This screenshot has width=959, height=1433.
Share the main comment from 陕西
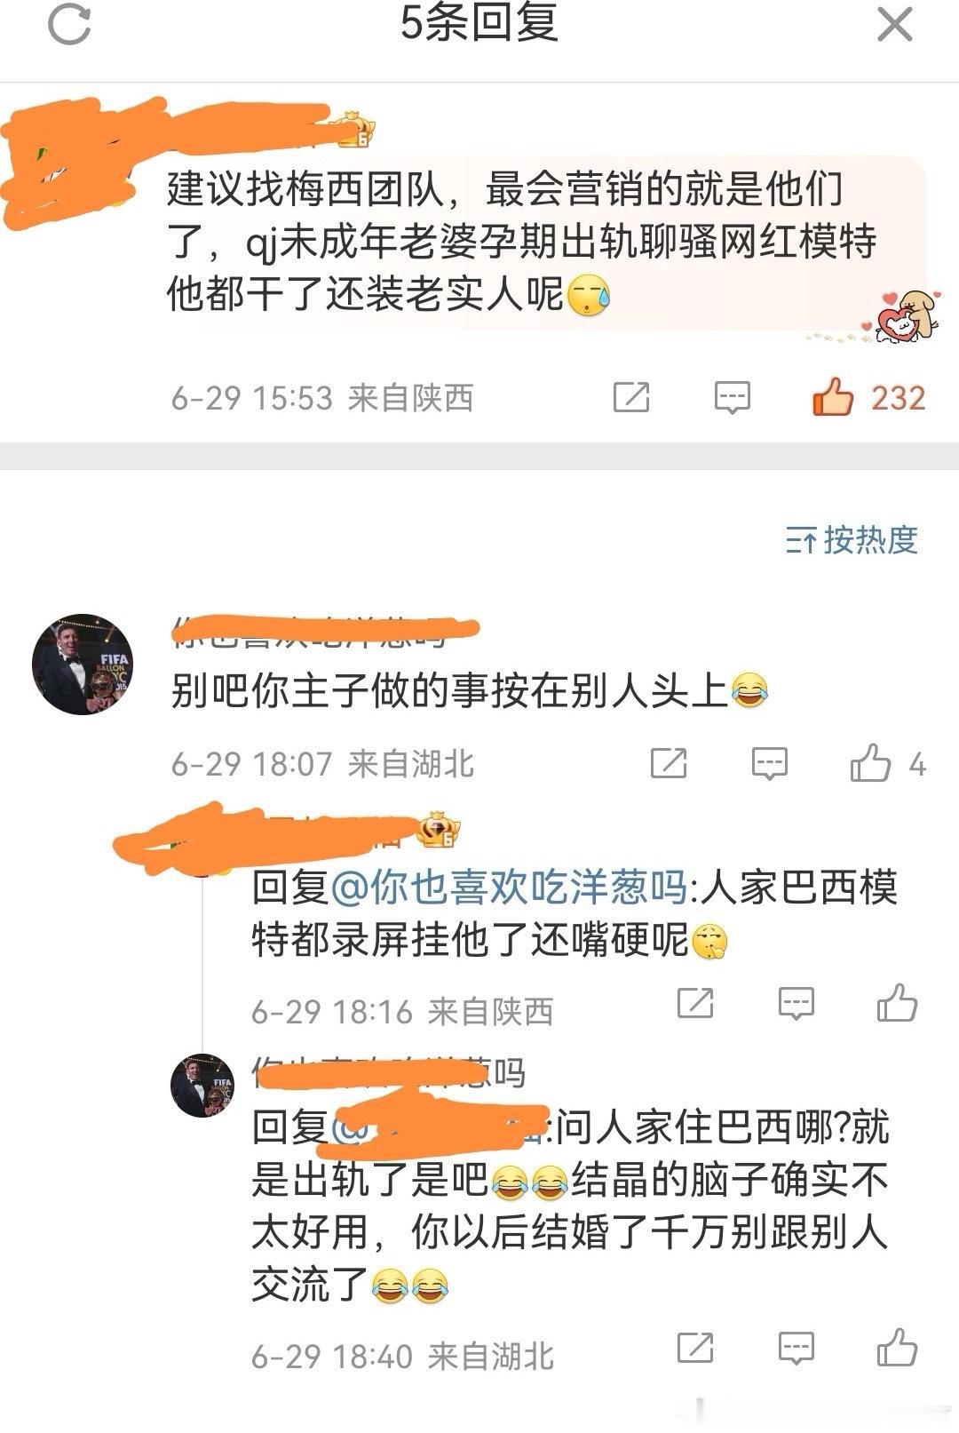(631, 397)
